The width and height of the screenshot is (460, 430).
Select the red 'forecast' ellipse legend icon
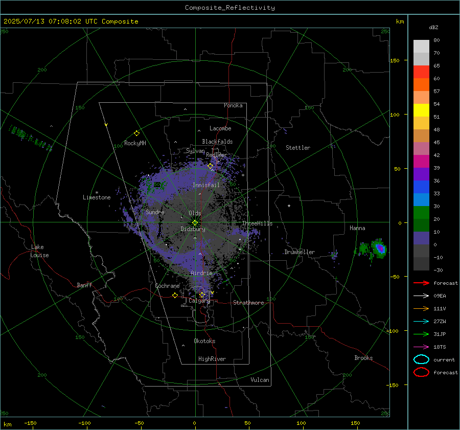[x=421, y=372]
